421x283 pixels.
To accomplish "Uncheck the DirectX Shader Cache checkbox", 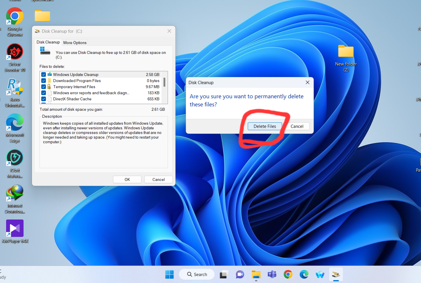I will point(44,99).
